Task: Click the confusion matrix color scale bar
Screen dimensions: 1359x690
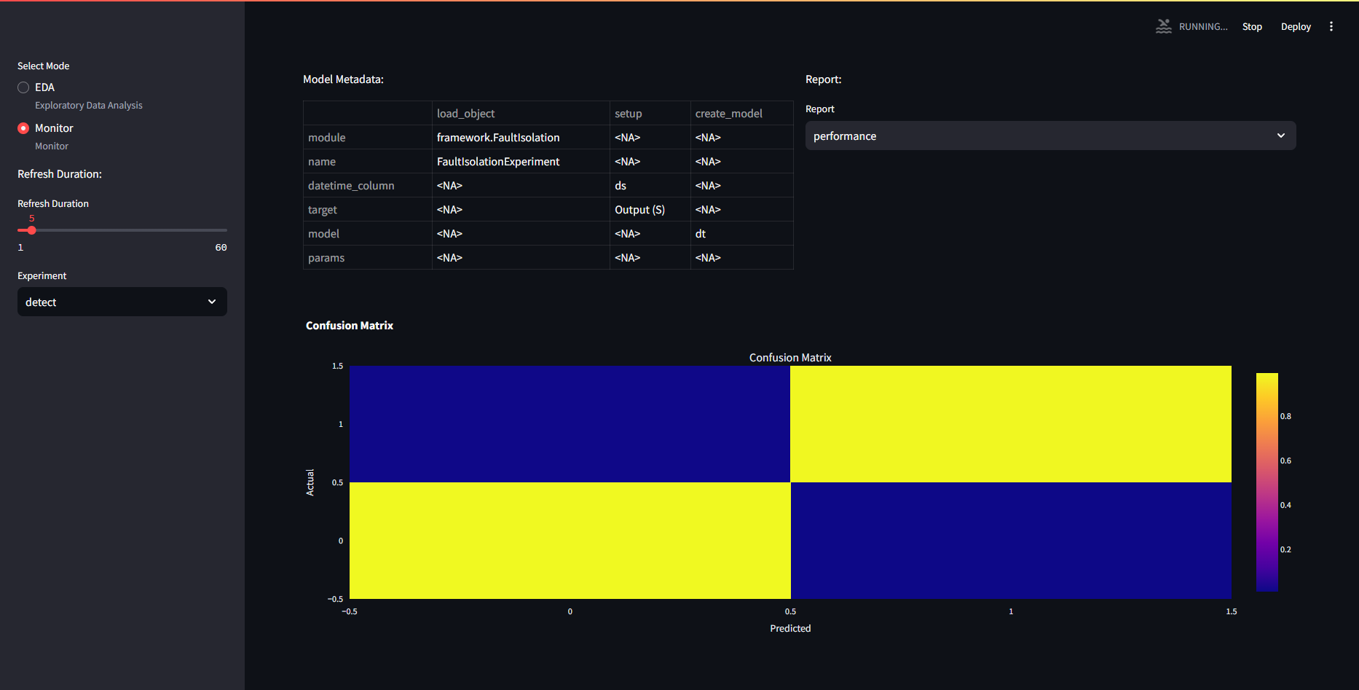Action: (1267, 482)
